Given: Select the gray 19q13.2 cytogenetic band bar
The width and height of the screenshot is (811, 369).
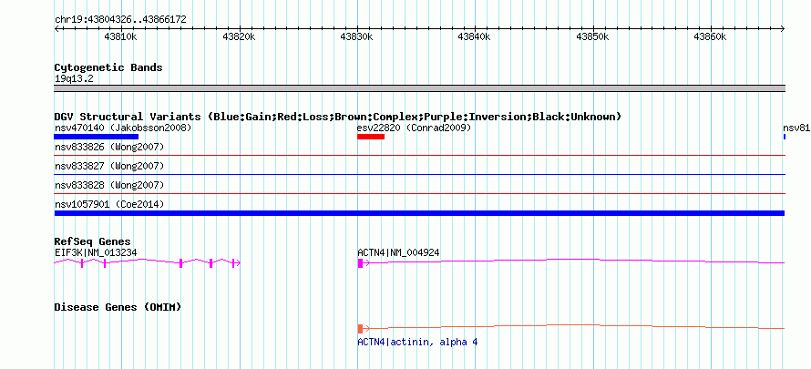Looking at the screenshot, I should pos(419,88).
